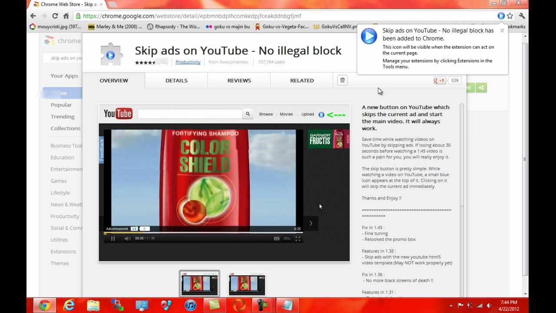Open the Goku-vs-Vegeta-Fac bookmark
This screenshot has width=556, height=313.
(x=282, y=27)
